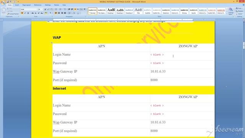Image resolution: width=245 pixels, height=138 pixels.
Task: Set right-to-left text direction
Action: [78, 9]
